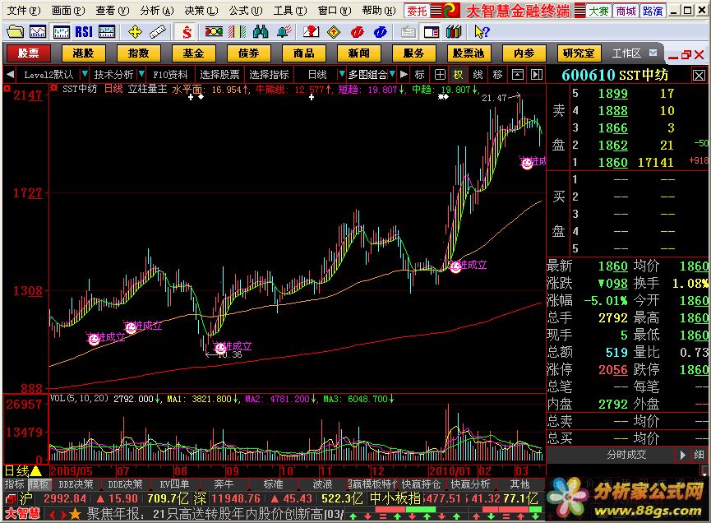Open the 多图组合 dropdown arrow
This screenshot has width=711, height=523.
click(392, 74)
